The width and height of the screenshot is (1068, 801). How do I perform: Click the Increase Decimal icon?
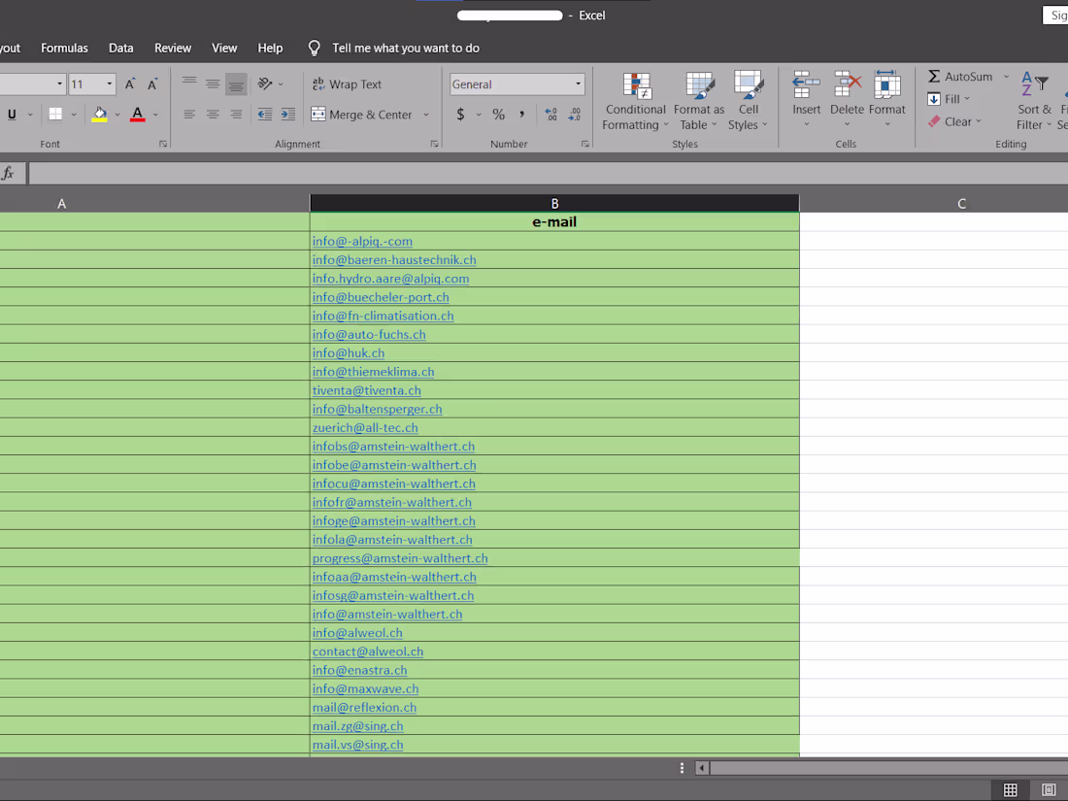point(550,114)
